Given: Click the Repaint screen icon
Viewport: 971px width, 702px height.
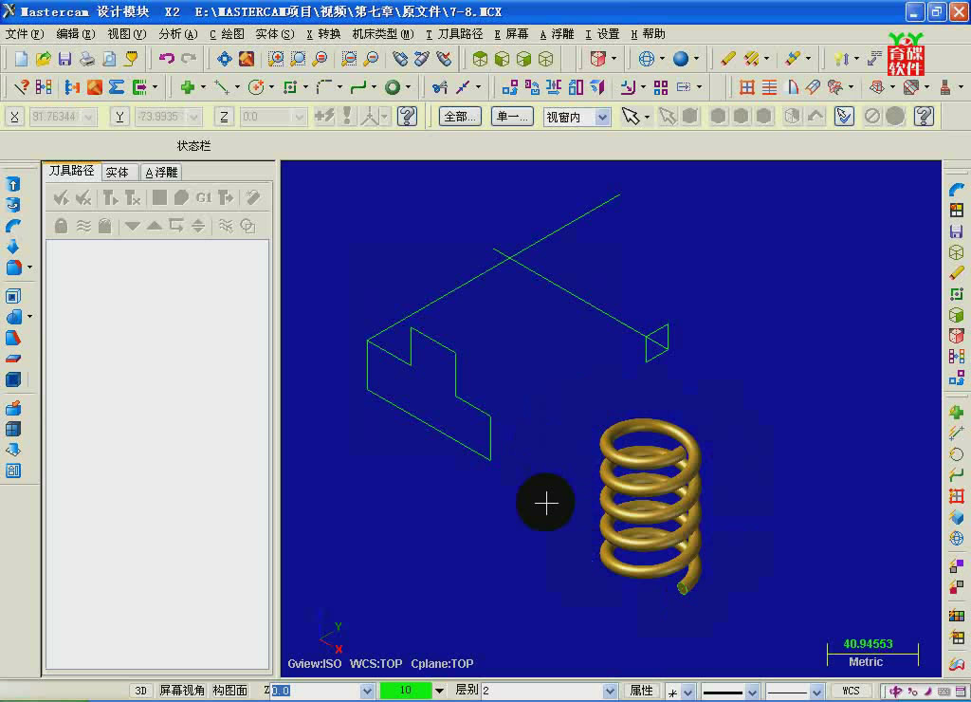Looking at the screenshot, I should [x=247, y=59].
